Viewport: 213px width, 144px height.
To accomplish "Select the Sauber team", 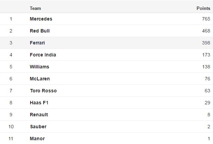I will coord(38,127).
